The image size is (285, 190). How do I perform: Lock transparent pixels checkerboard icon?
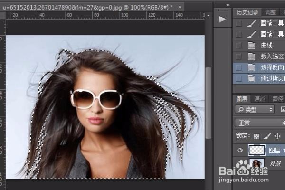256,136
